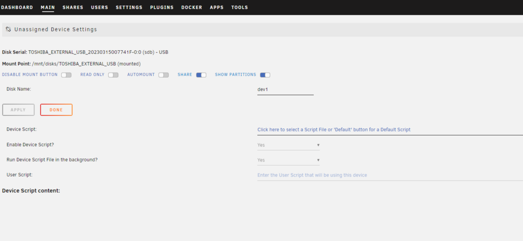Click the Show Partitions label
Viewport: 523px width, 241px height.
(x=235, y=74)
